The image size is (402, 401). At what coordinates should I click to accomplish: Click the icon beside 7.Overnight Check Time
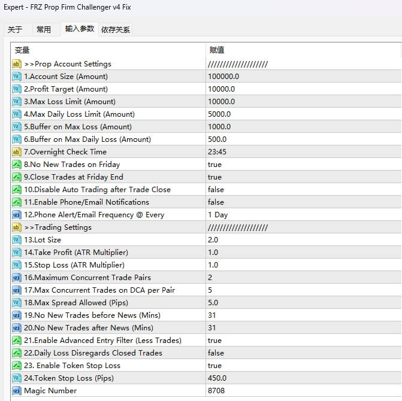[x=17, y=152]
